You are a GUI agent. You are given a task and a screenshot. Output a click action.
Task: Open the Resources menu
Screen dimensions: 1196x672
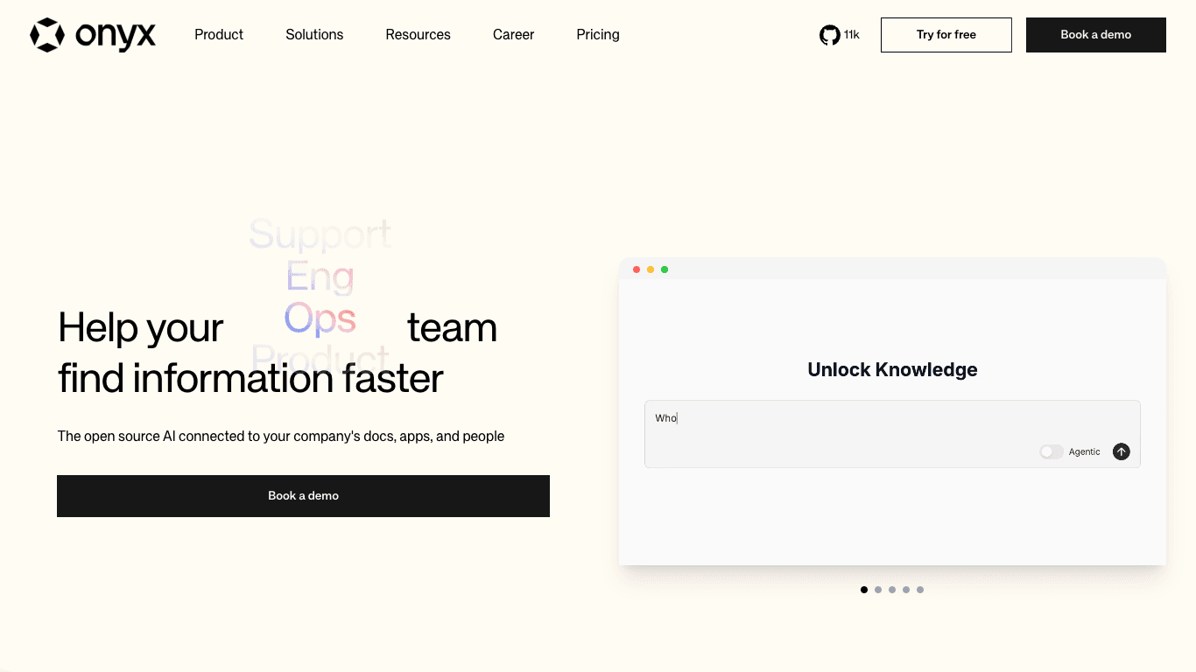click(x=418, y=35)
